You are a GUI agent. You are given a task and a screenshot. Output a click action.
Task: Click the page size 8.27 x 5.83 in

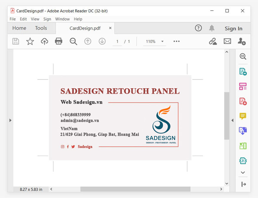pos(31,189)
